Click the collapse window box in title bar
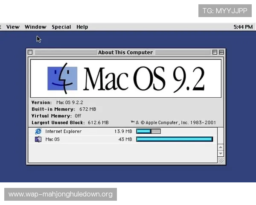The width and height of the screenshot is (256, 205). [221, 52]
